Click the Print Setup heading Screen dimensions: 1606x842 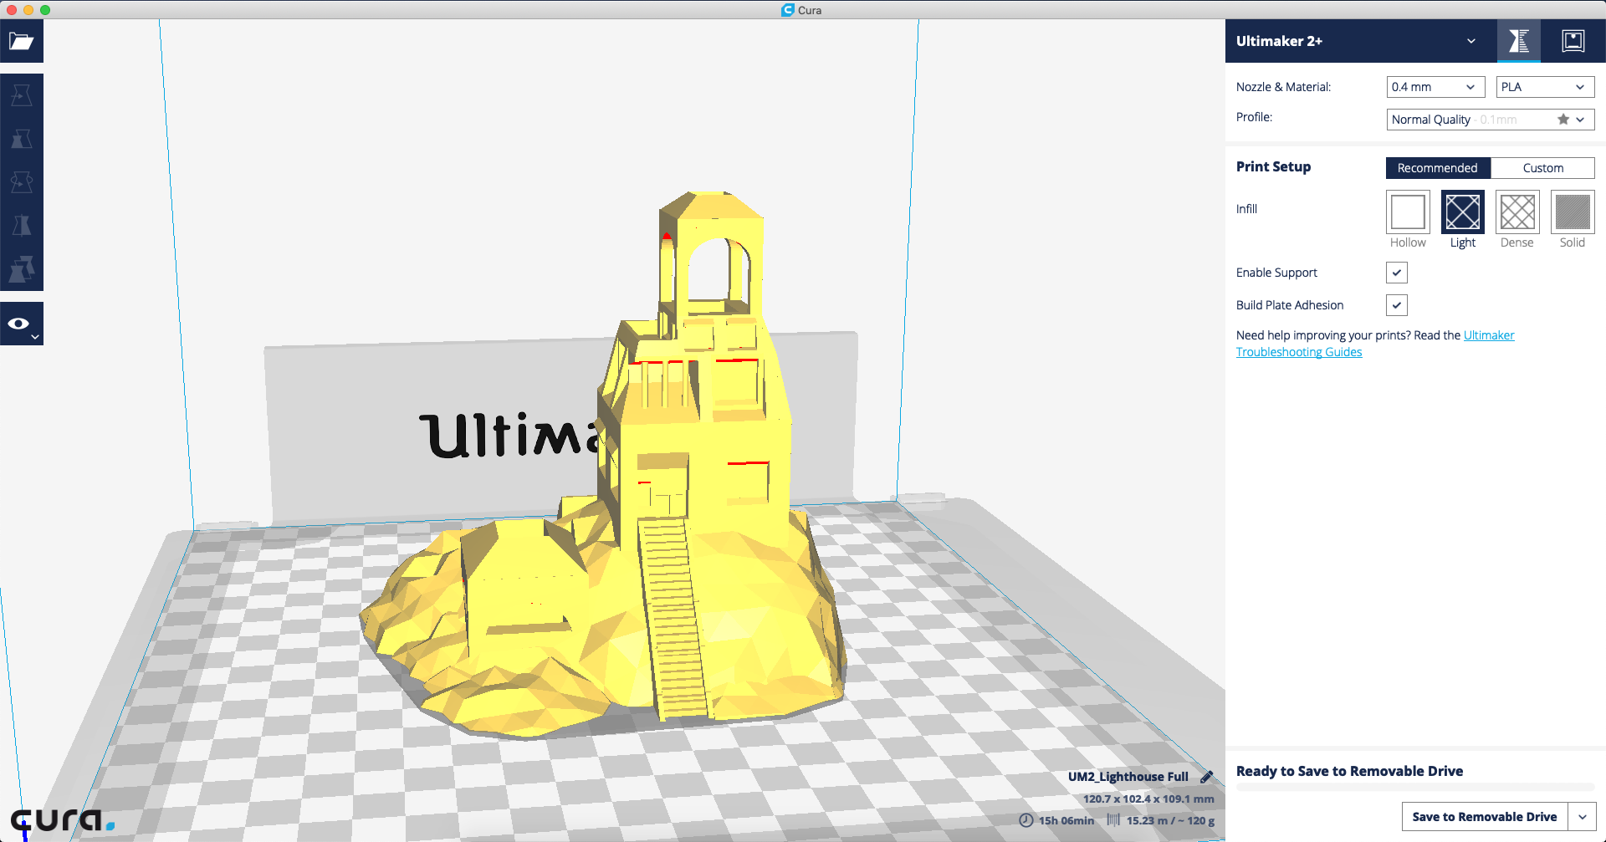click(x=1273, y=166)
